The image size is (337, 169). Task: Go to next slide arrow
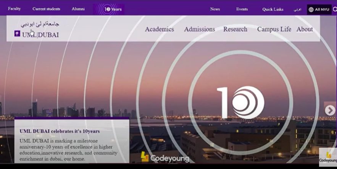(x=330, y=110)
